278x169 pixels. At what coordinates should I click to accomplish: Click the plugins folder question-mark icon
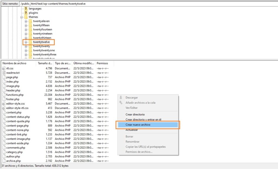26,12
